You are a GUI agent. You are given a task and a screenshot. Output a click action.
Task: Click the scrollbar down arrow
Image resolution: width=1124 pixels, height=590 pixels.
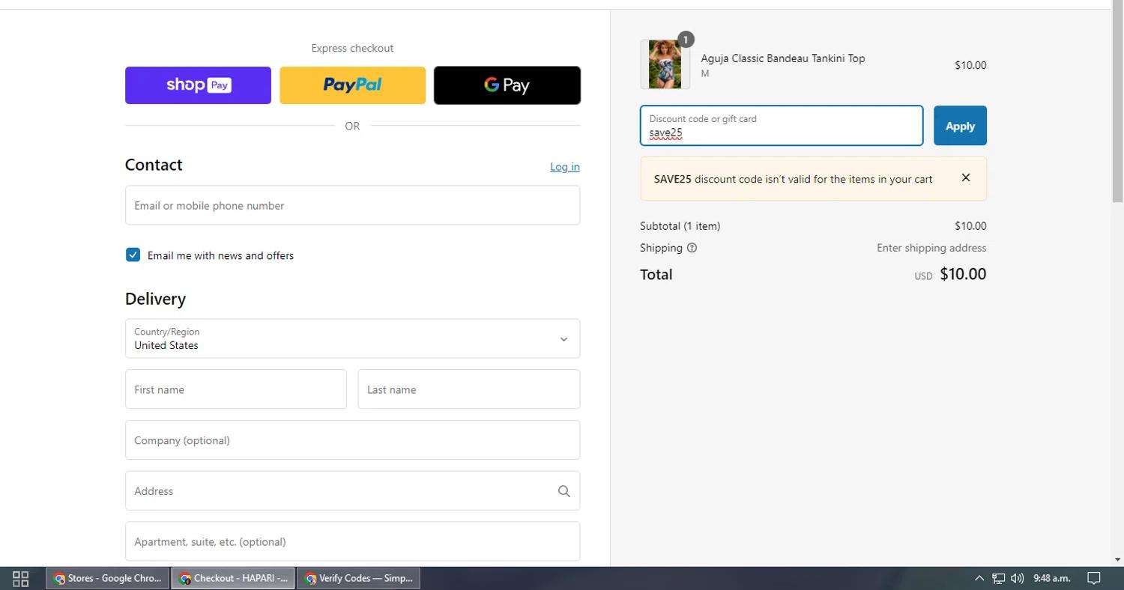coord(1117,559)
